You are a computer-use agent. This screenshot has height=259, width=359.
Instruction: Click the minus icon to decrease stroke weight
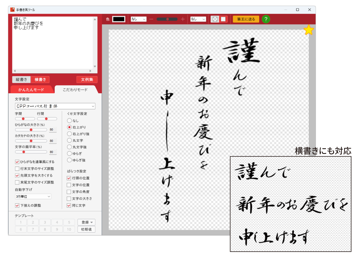click(x=151, y=19)
